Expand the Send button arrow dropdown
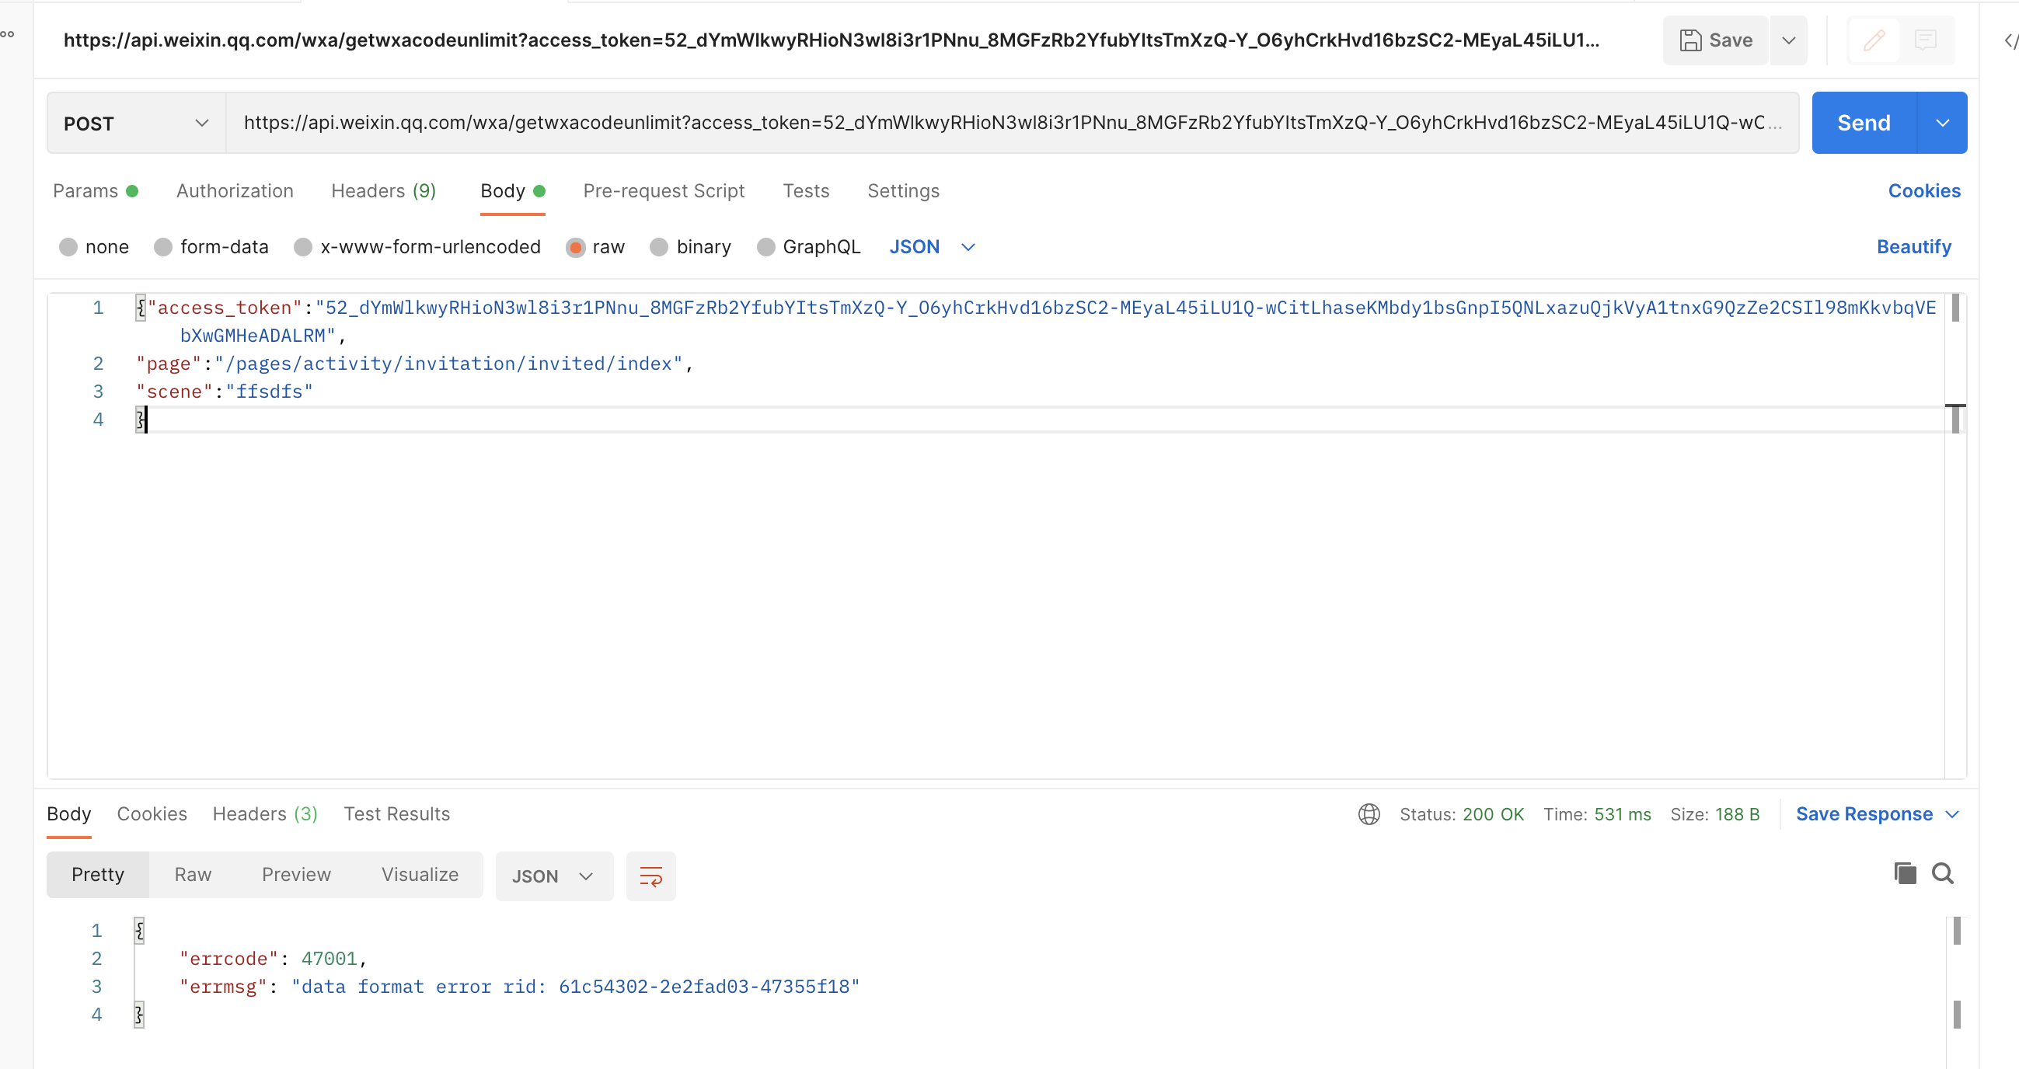2019x1069 pixels. coord(1942,123)
